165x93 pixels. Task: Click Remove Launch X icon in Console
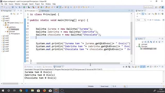click(x=126, y=67)
